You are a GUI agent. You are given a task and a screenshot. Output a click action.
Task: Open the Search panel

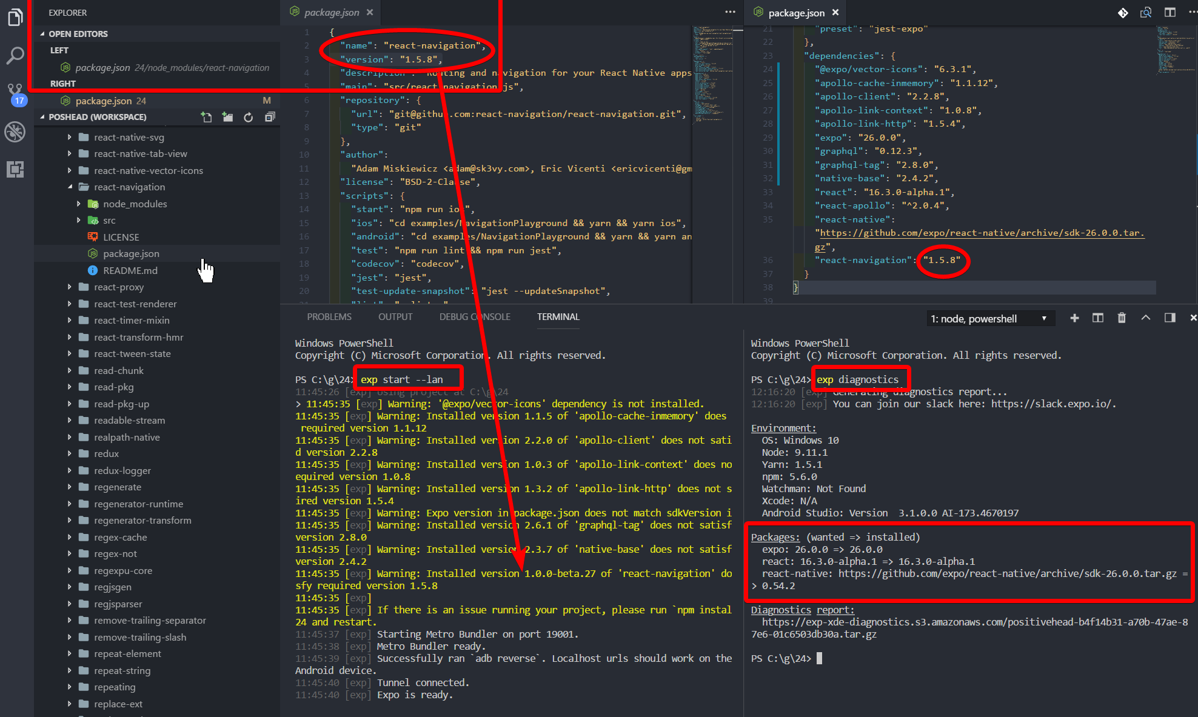pyautogui.click(x=15, y=56)
